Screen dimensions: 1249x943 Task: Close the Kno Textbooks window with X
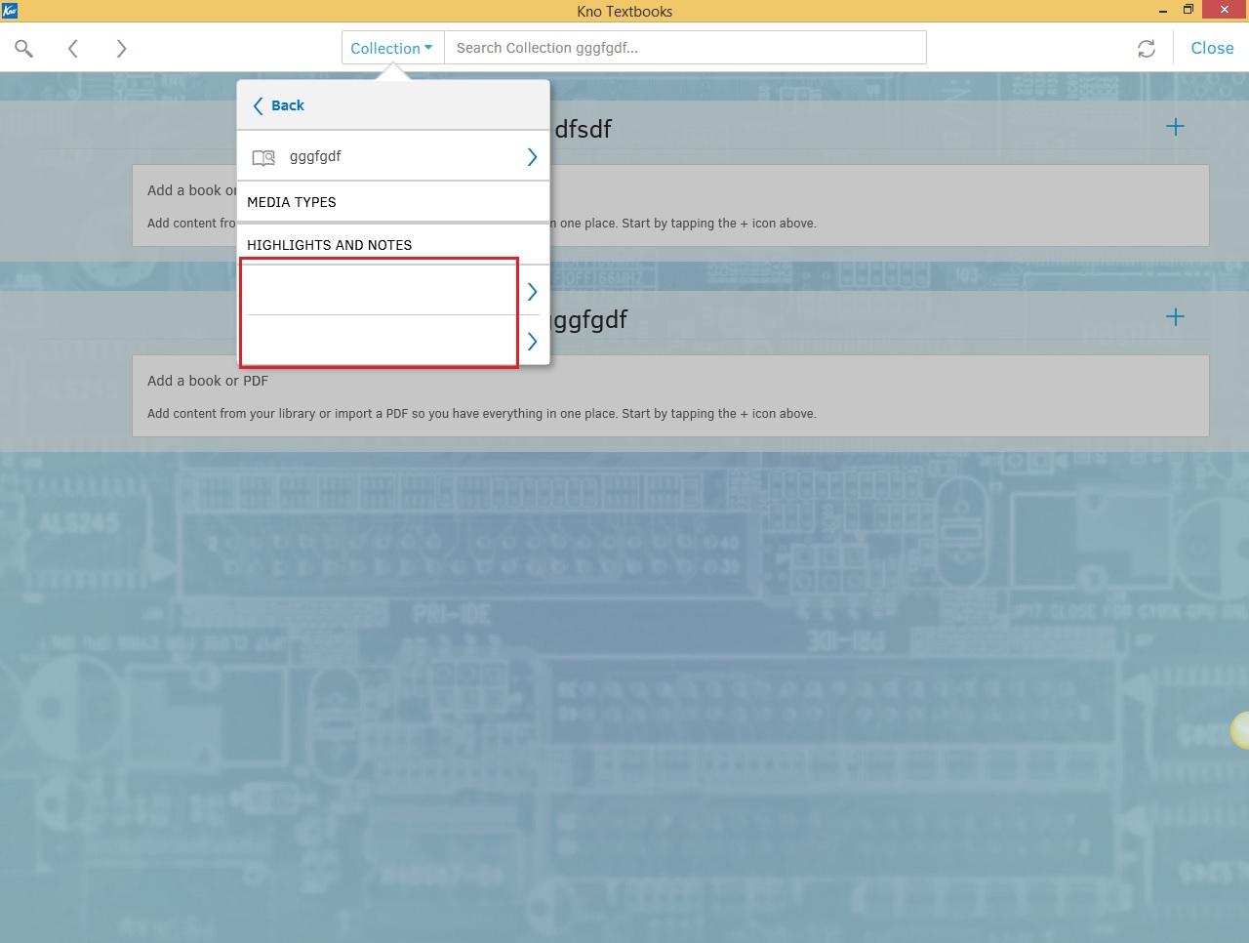(1225, 10)
